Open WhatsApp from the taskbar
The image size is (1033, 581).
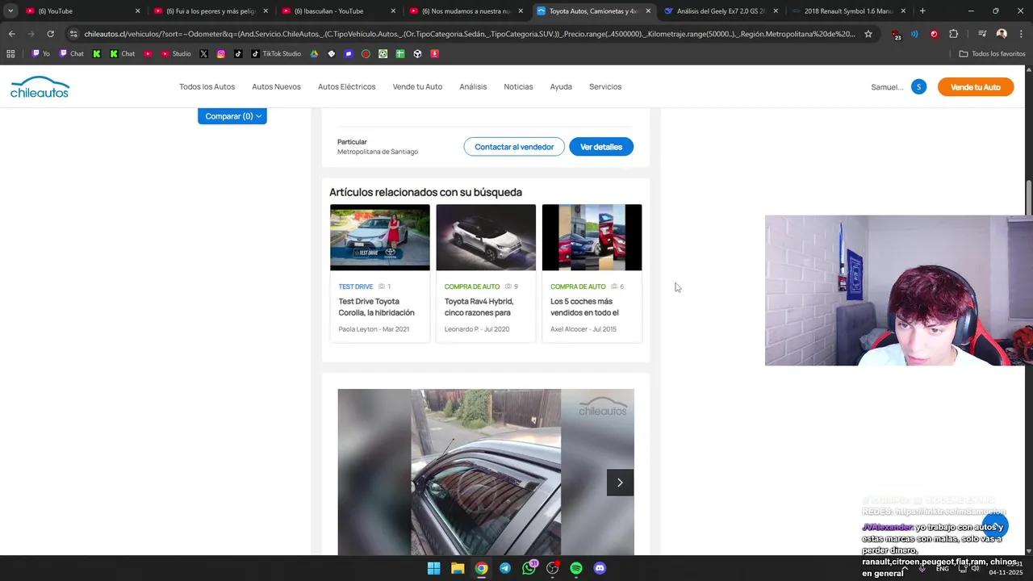[529, 568]
